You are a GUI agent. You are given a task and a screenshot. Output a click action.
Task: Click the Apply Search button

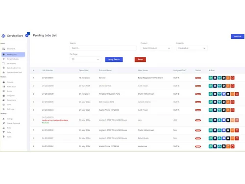[x=114, y=59]
